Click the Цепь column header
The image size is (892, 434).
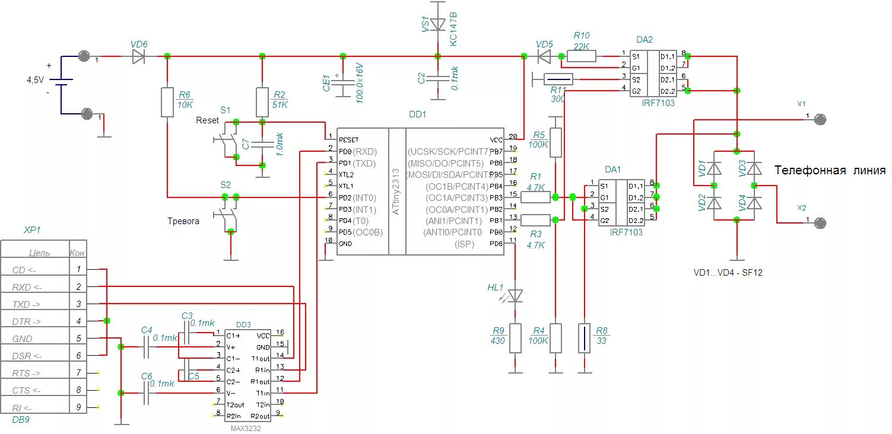tap(39, 253)
